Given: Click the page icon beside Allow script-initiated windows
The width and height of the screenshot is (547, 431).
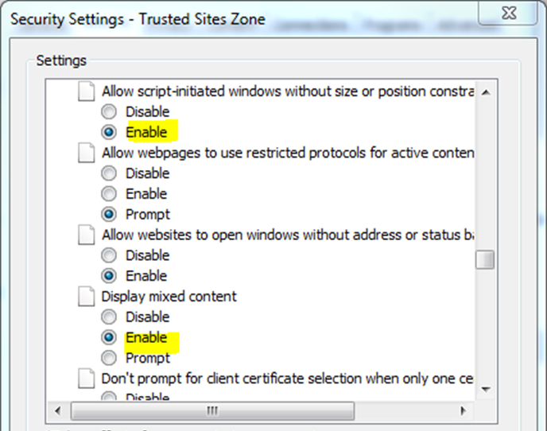Looking at the screenshot, I should point(86,91).
